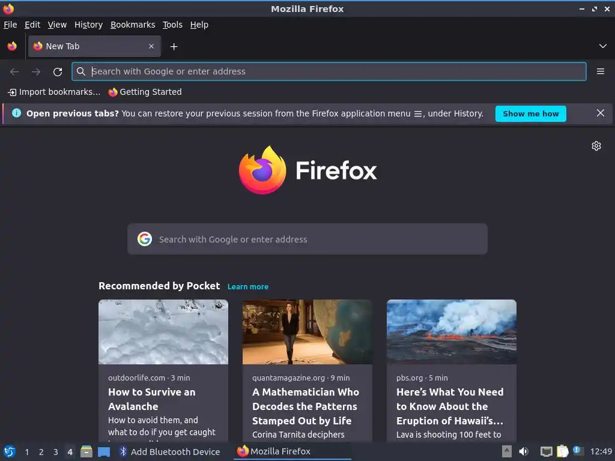
Task: Open the clipboard manager tray icon
Action: (562, 451)
